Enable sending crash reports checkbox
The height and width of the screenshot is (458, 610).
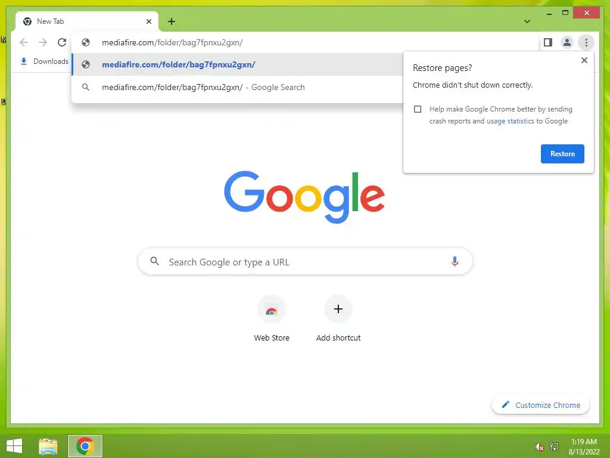418,109
